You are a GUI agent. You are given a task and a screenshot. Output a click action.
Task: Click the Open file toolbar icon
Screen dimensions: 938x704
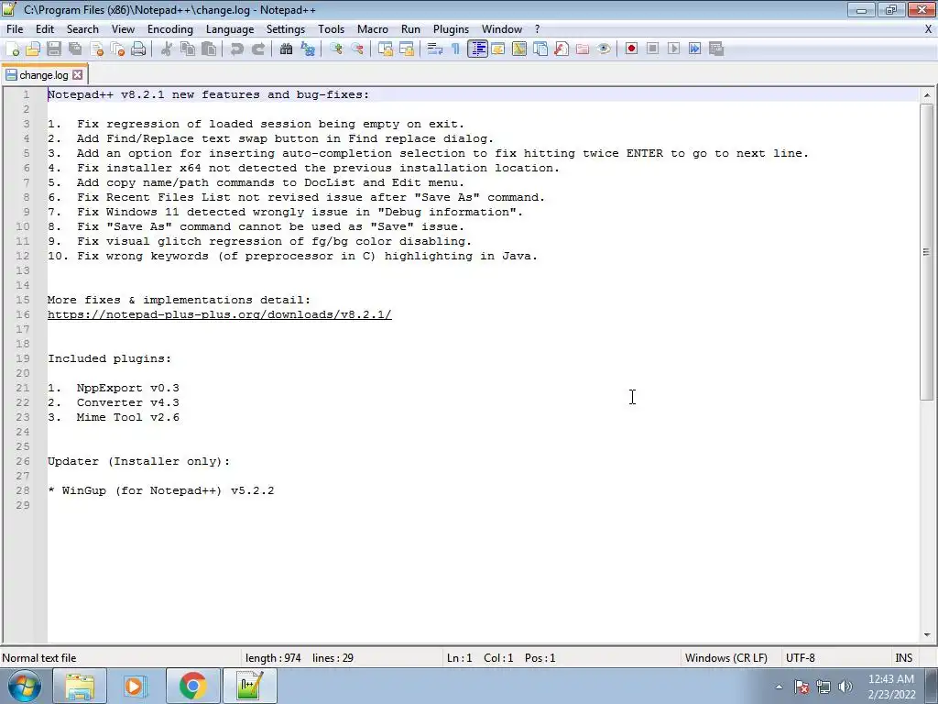[x=33, y=49]
